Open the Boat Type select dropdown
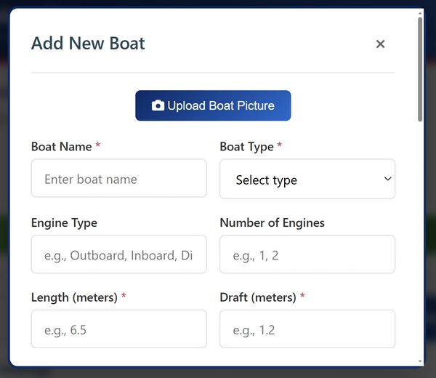 click(307, 180)
